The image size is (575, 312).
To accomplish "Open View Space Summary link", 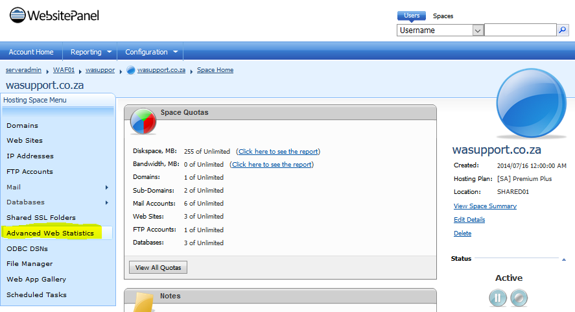I will pos(485,206).
